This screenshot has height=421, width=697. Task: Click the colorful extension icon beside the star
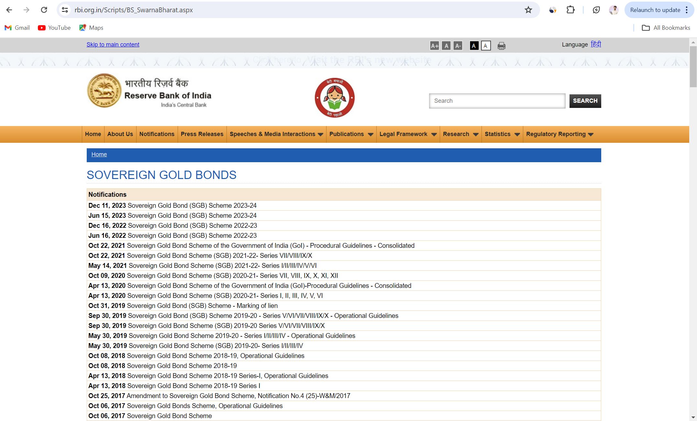[x=553, y=10]
